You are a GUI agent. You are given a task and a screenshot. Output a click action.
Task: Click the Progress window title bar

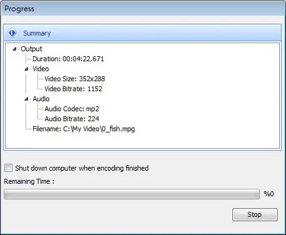pos(143,9)
